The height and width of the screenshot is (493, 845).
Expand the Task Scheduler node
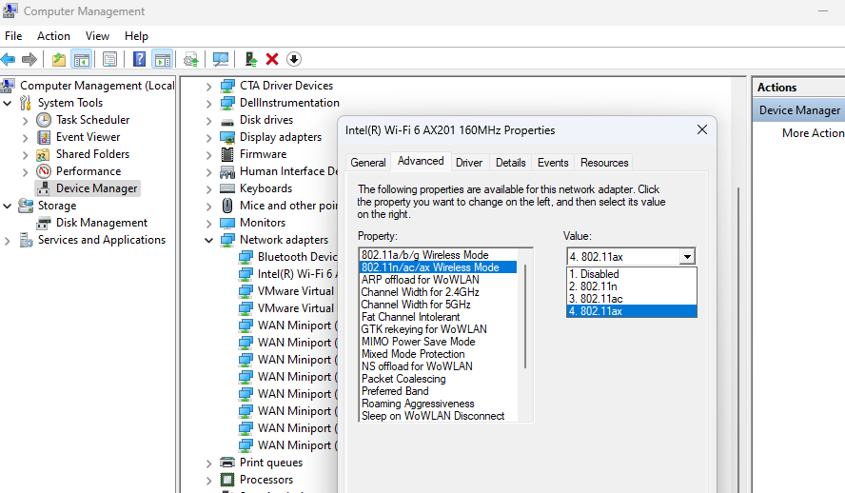[25, 120]
